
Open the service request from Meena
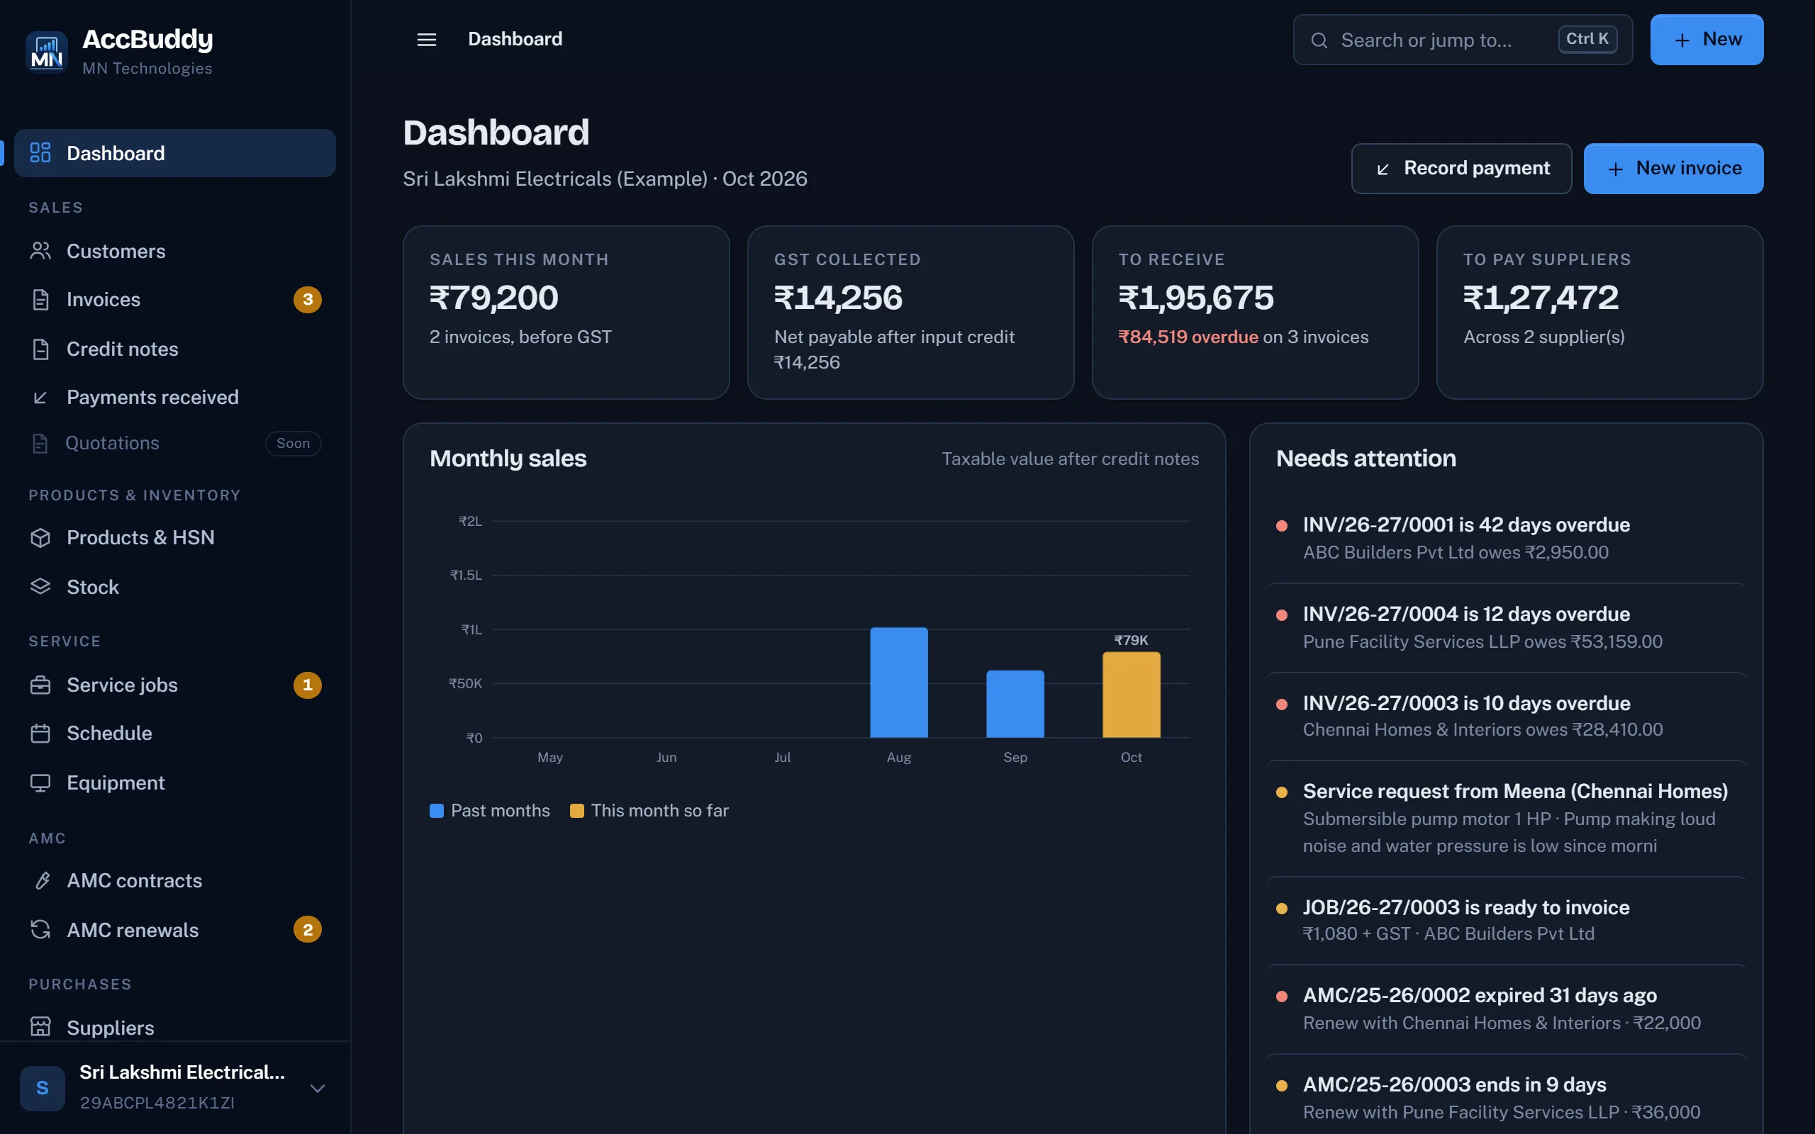(x=1506, y=819)
